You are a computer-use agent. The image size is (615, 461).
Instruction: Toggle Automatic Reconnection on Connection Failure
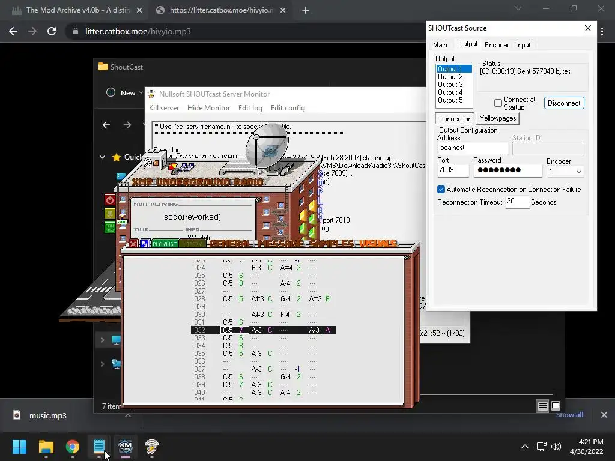coord(441,190)
